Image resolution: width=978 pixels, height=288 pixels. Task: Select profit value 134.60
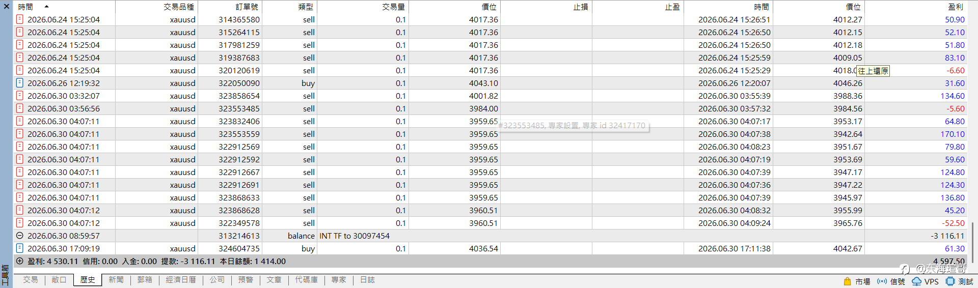tap(953, 96)
